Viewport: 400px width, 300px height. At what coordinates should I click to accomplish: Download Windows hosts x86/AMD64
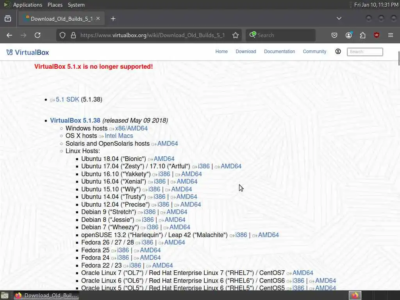[x=131, y=128]
